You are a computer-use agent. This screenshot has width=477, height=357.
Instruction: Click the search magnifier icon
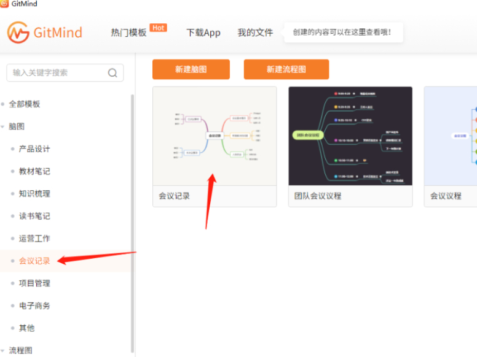[x=112, y=73]
